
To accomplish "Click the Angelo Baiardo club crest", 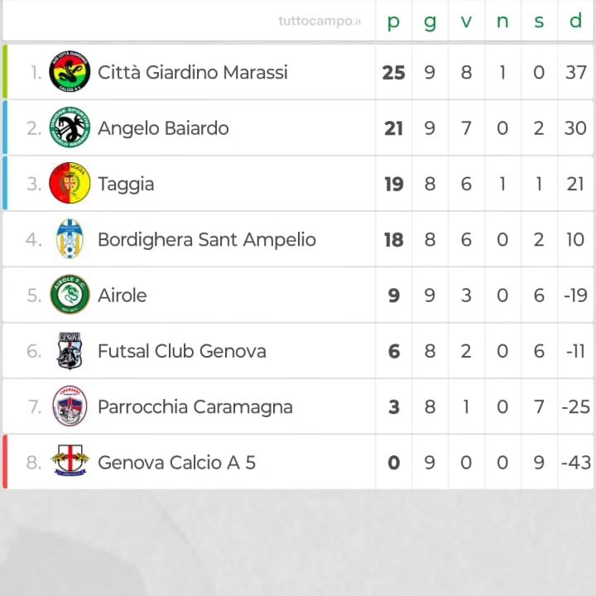I will [70, 127].
